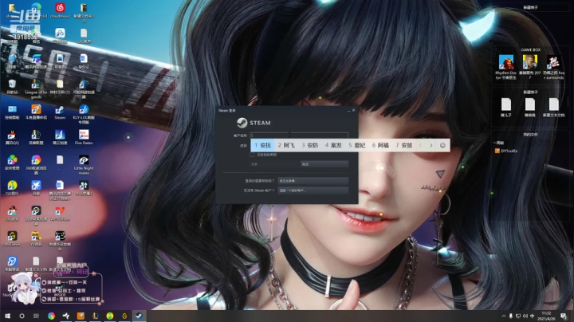Select the 控制面板 desktop icon
The width and height of the screenshot is (574, 322).
pyautogui.click(x=12, y=112)
